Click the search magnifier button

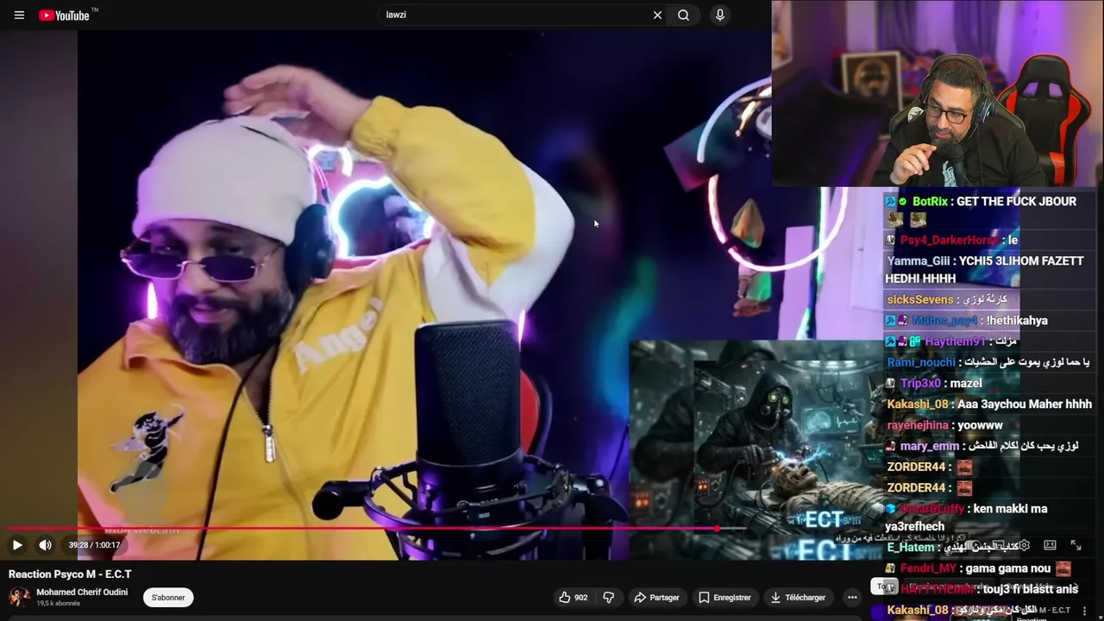[x=684, y=15]
